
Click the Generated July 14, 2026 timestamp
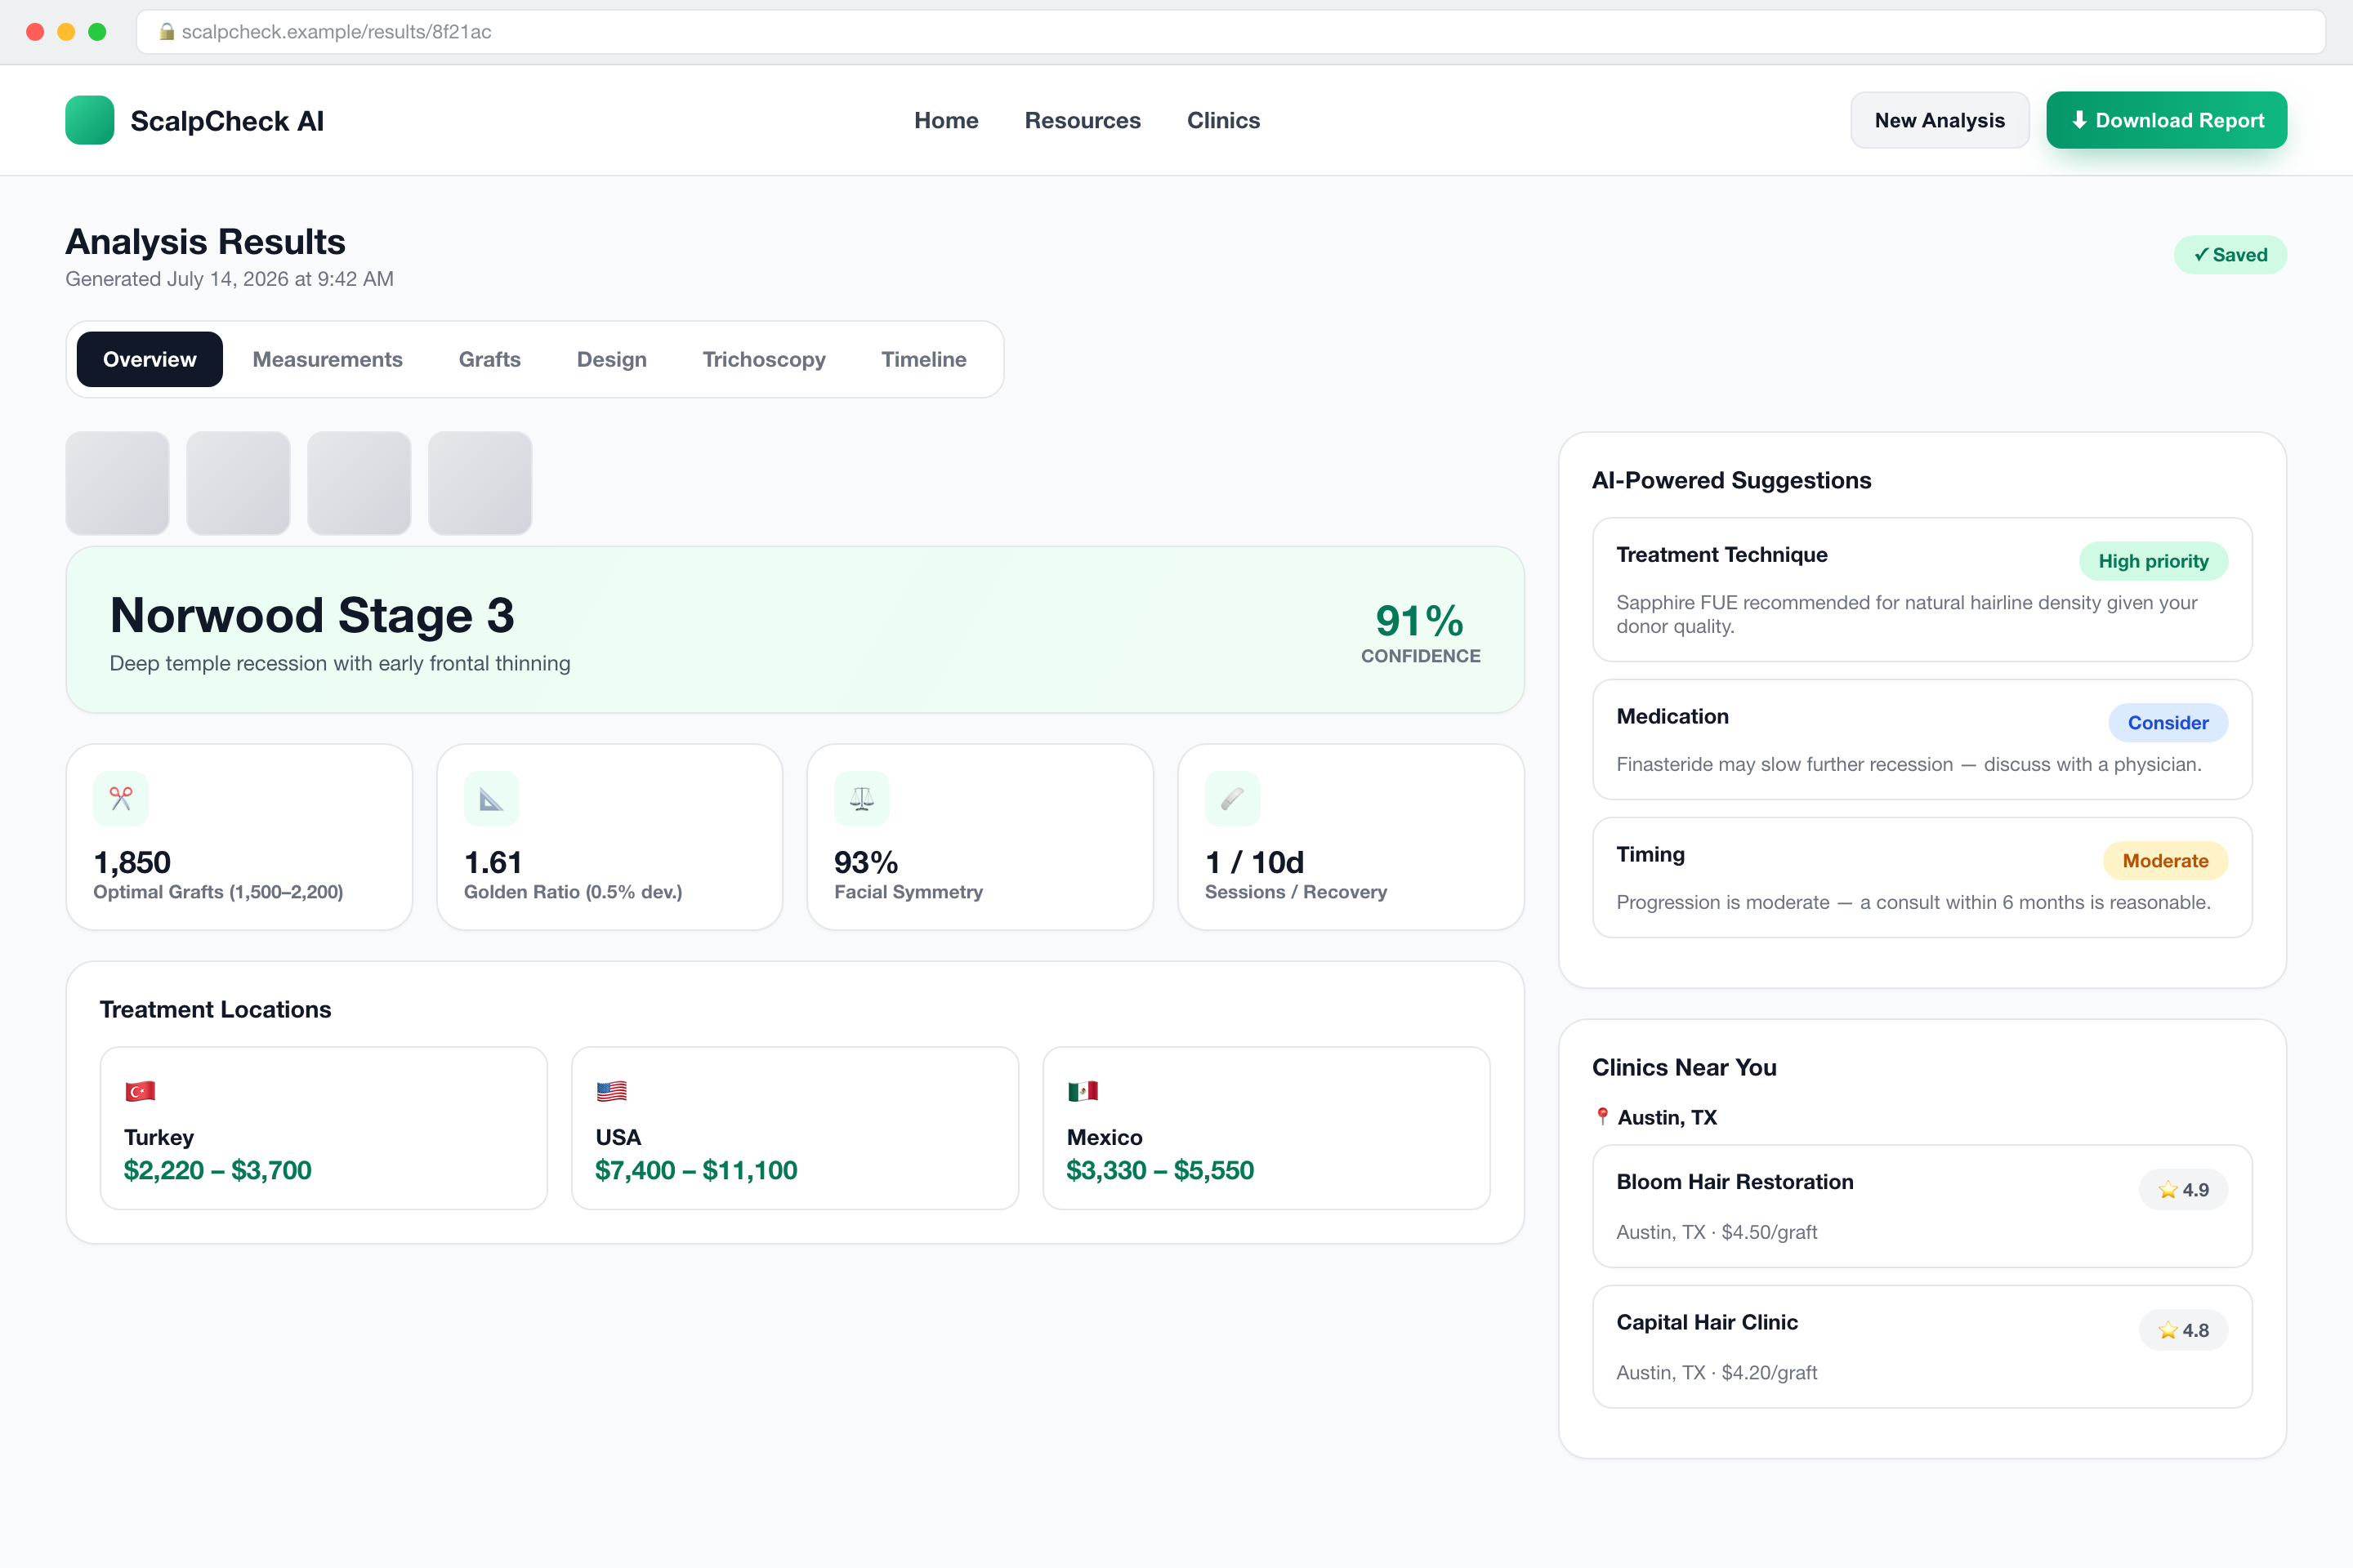(229, 279)
